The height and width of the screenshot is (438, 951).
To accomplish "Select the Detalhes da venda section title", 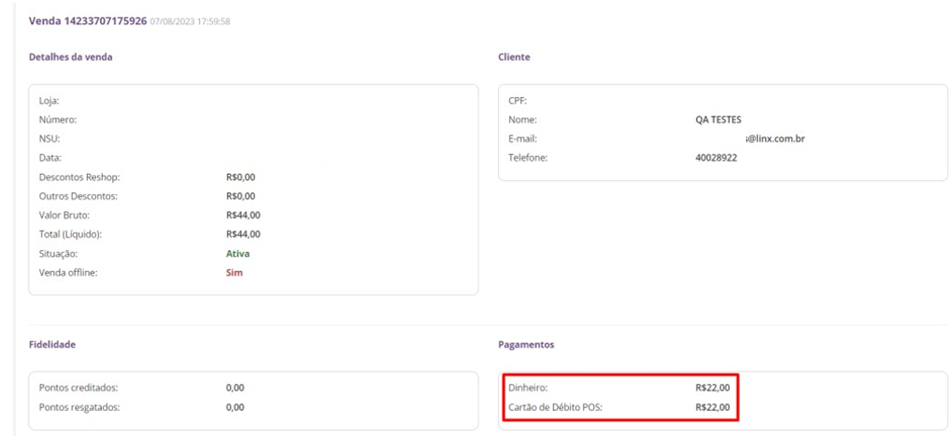I will point(71,57).
